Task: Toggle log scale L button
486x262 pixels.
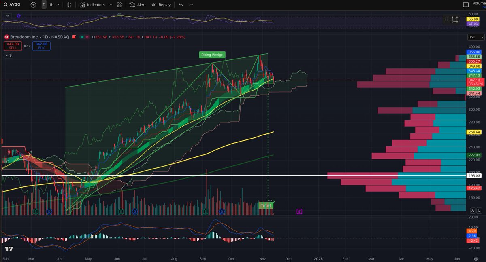Action: [480, 211]
